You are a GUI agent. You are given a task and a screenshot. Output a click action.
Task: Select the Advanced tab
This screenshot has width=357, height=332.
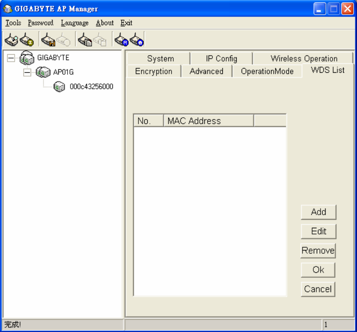tap(206, 71)
